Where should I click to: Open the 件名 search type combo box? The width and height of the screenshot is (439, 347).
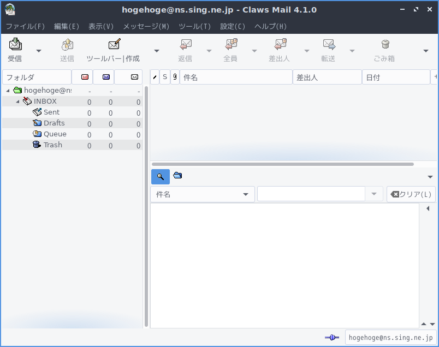click(x=203, y=194)
